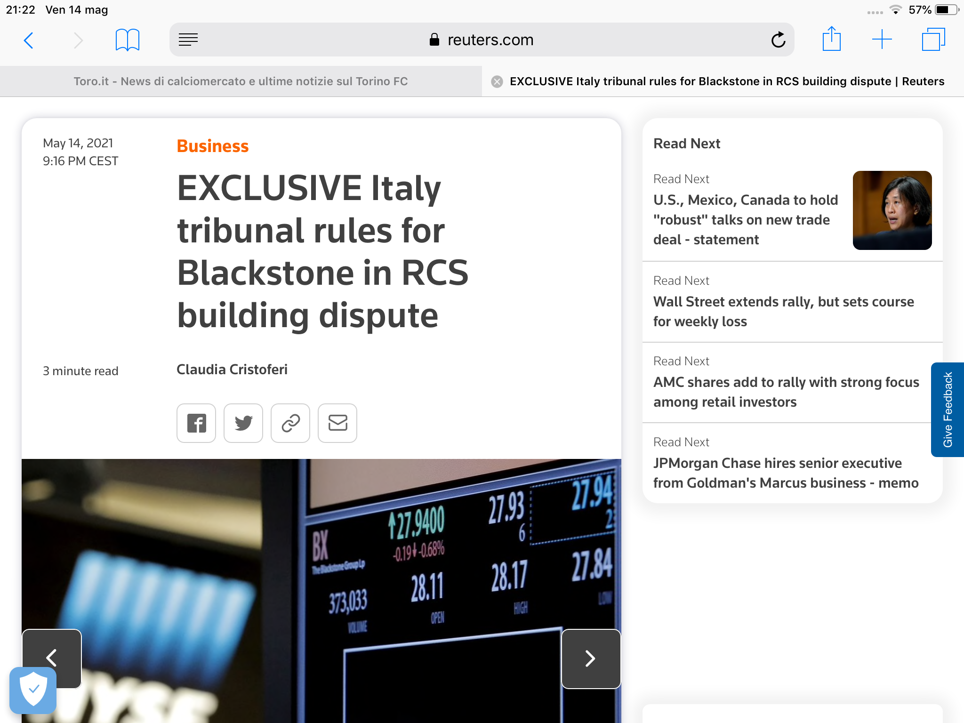Open the Business section link
964x723 pixels.
(x=212, y=146)
